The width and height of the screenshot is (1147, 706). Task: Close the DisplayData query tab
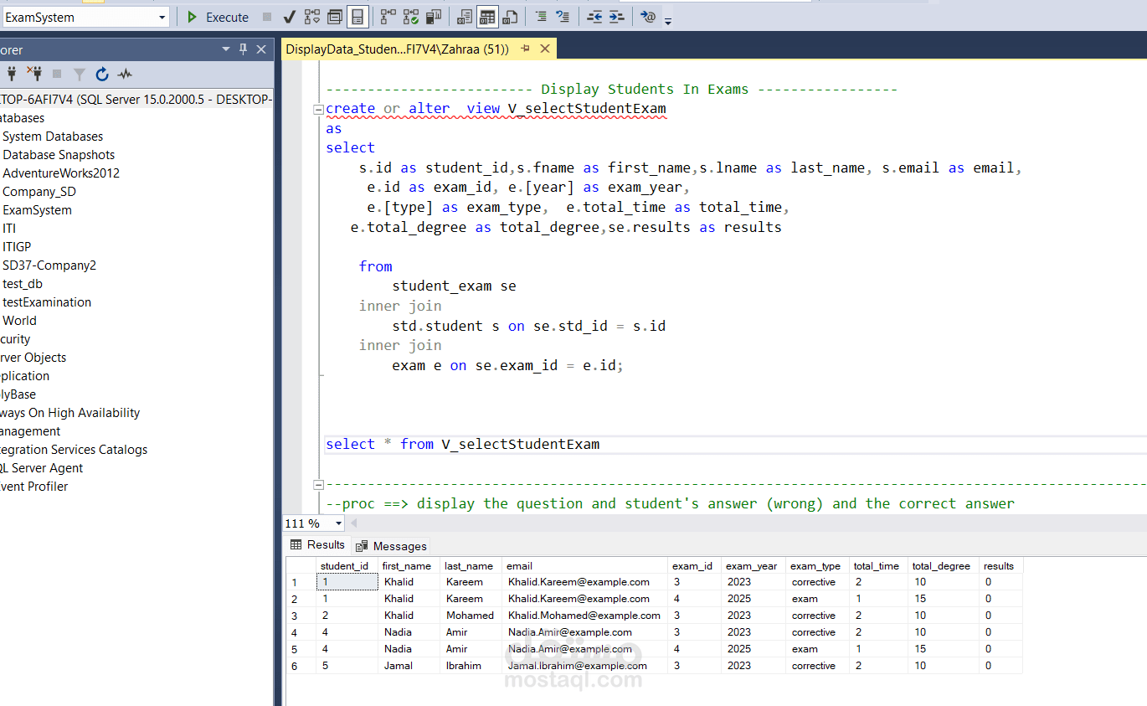tap(544, 49)
